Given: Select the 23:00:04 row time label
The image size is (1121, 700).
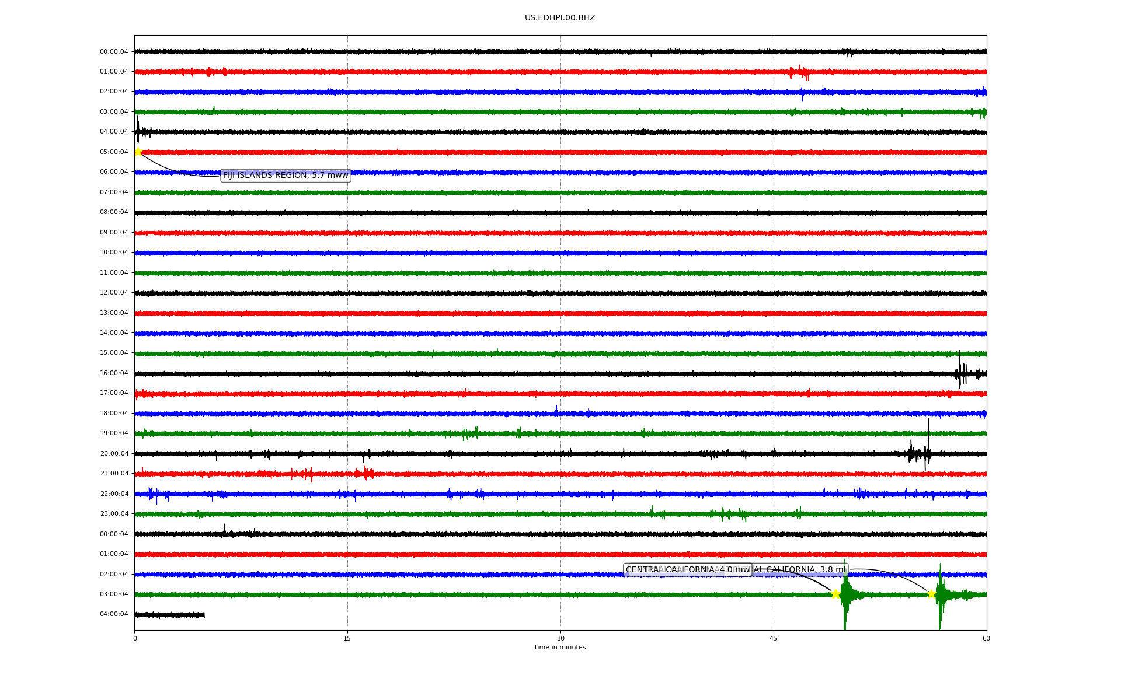Looking at the screenshot, I should point(114,513).
